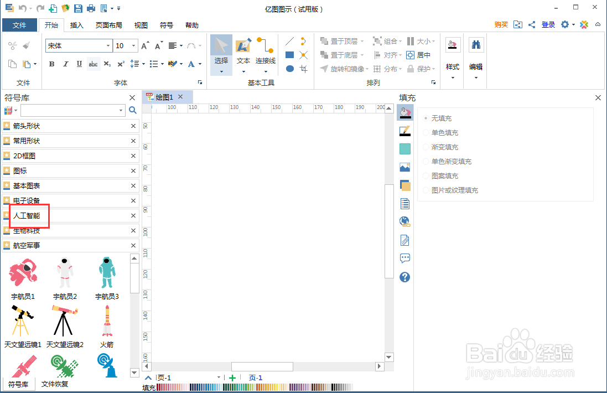
Task: Toggle bold formatting
Action: tap(51, 64)
